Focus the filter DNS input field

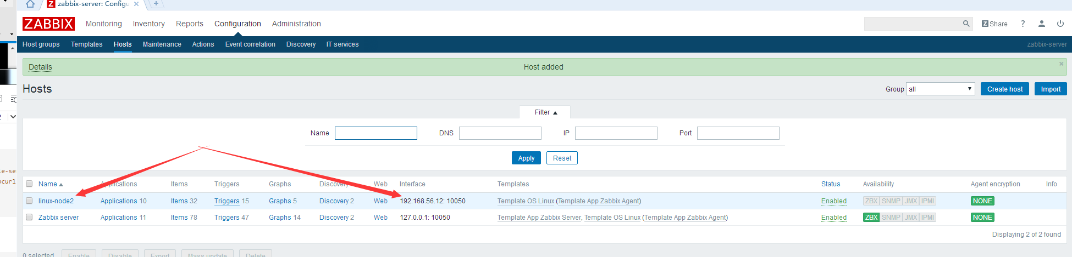pos(500,133)
